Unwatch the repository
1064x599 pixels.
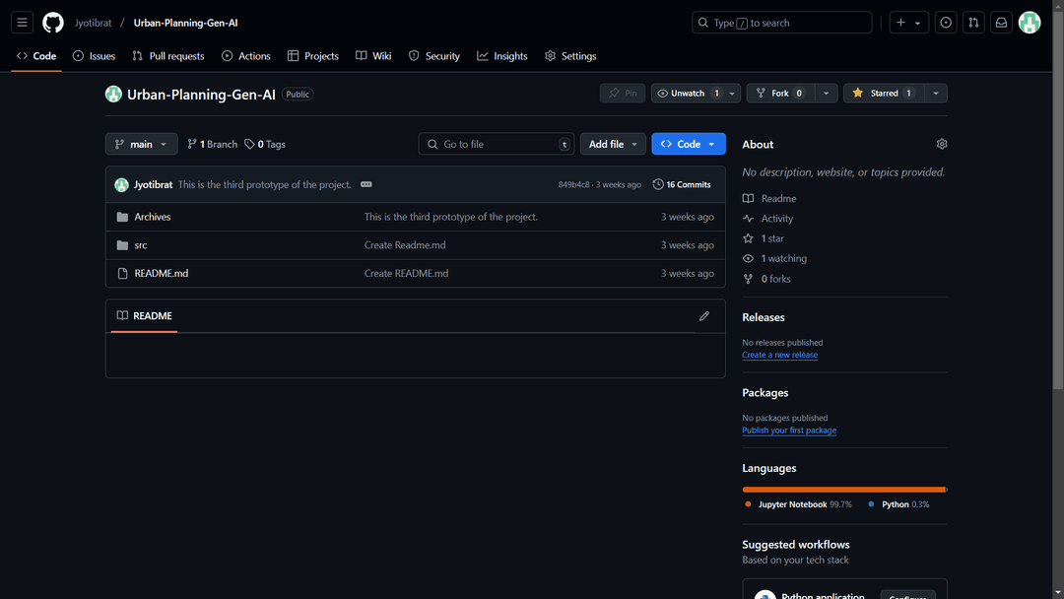coord(688,93)
